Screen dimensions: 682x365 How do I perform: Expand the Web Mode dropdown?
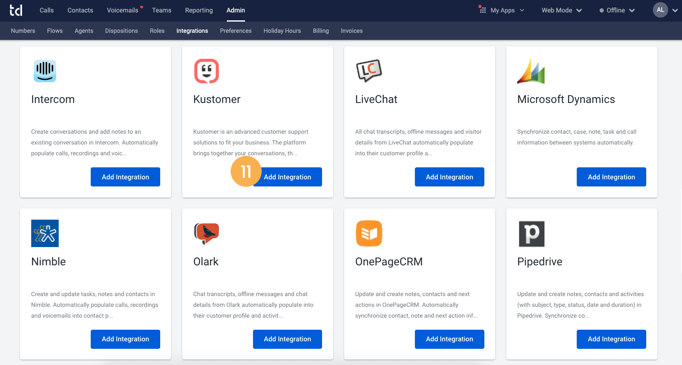tap(561, 10)
